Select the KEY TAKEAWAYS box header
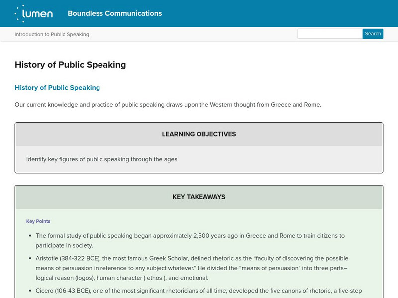Viewport: 398px width, 298px height. pos(199,197)
